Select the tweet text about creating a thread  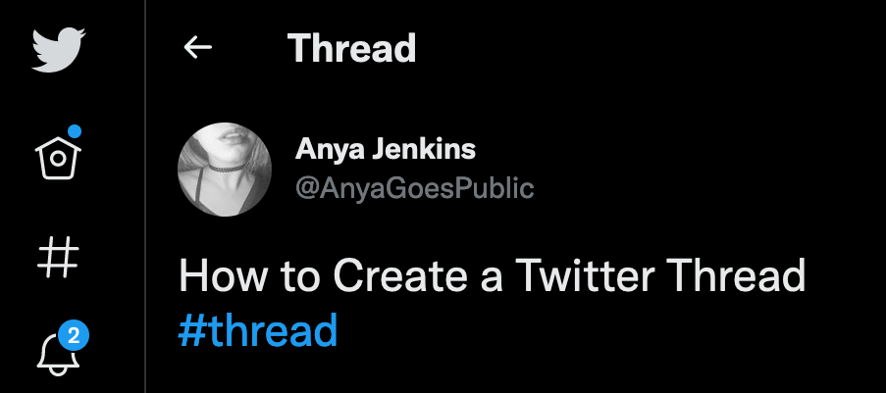491,277
